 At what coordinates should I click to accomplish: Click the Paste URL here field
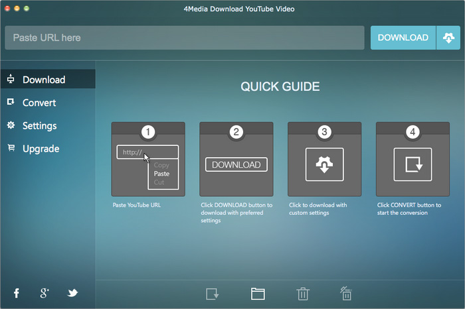[185, 38]
